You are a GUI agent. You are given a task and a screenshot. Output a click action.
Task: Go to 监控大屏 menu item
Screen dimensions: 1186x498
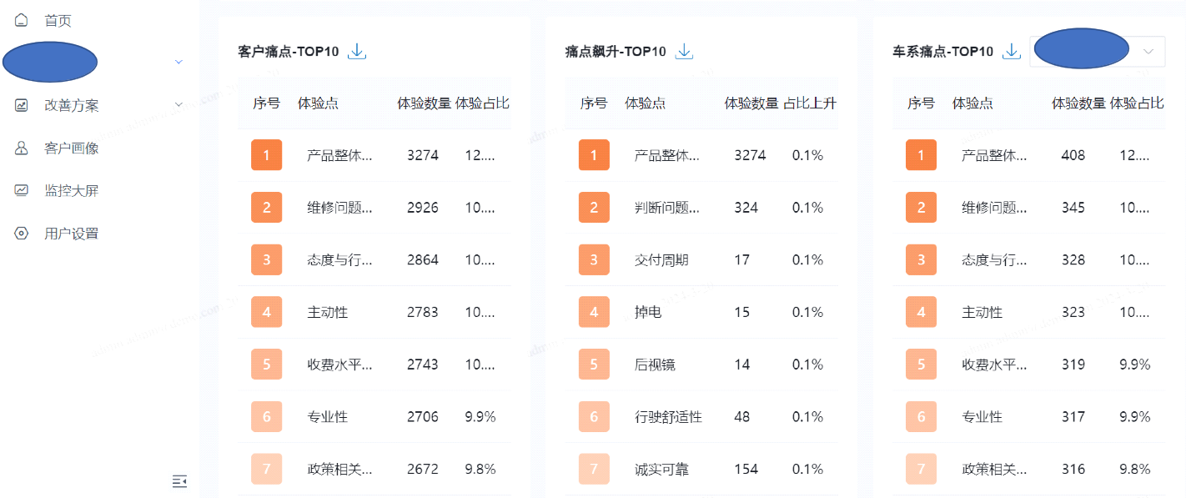tap(71, 191)
